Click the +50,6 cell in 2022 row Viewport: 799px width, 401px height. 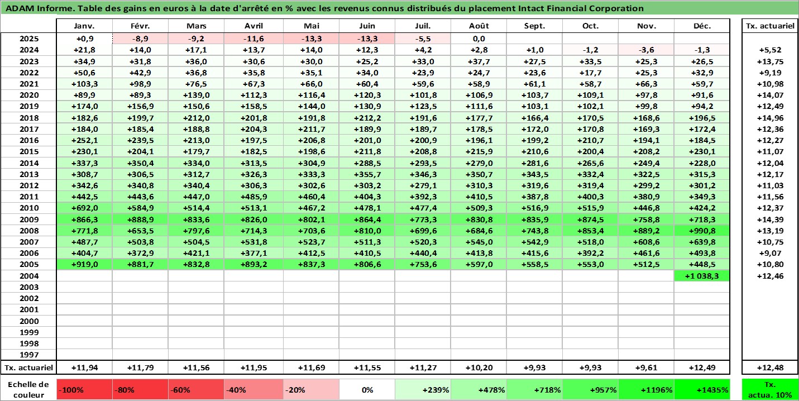[x=85, y=73]
